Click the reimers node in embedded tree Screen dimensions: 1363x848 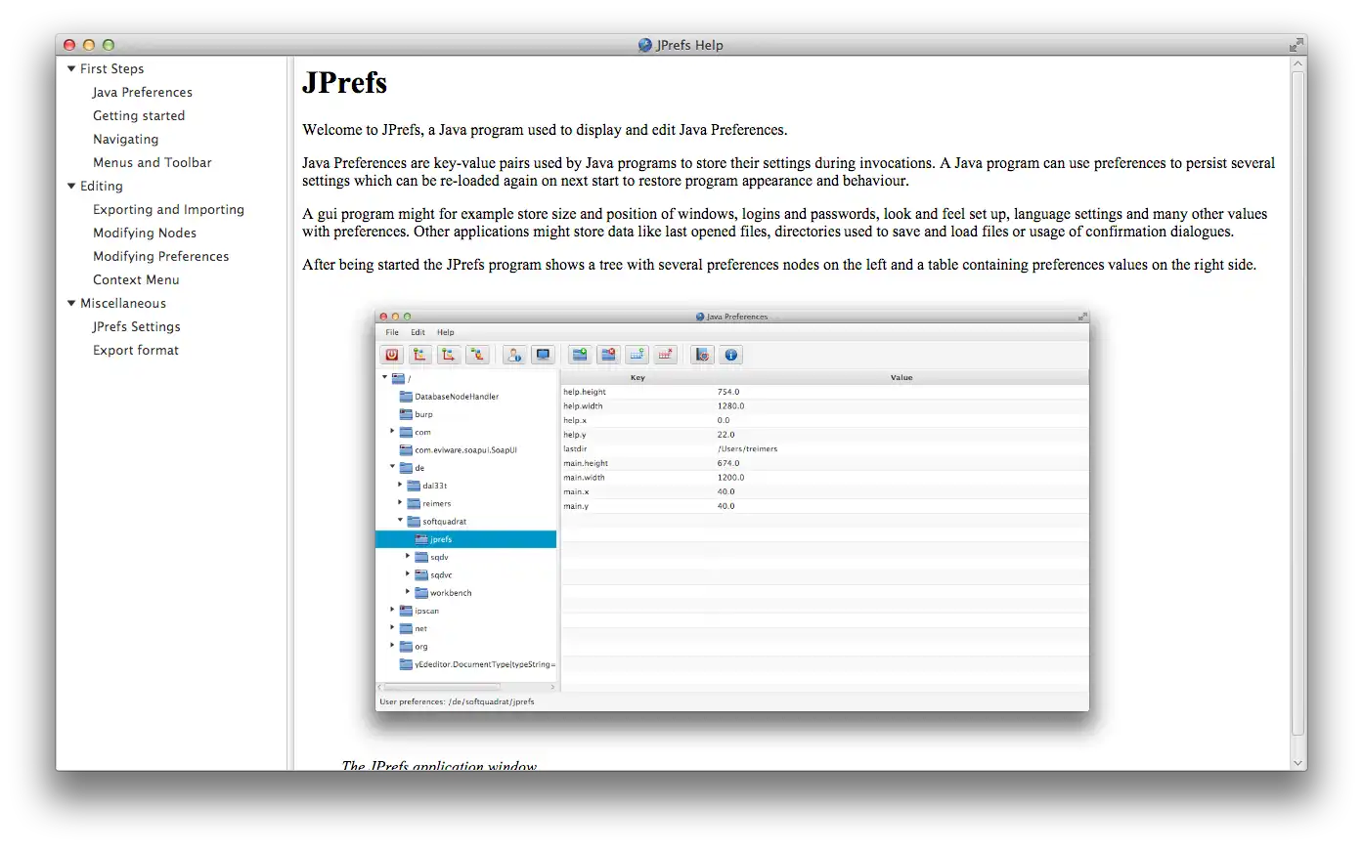(x=437, y=504)
